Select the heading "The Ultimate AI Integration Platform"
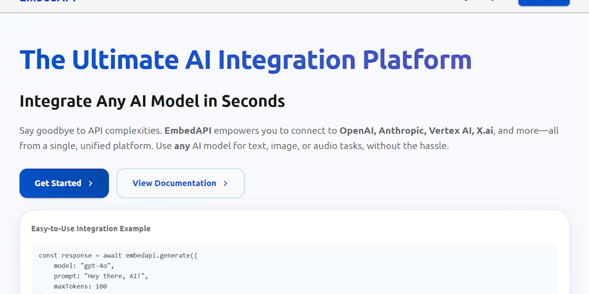 point(245,60)
